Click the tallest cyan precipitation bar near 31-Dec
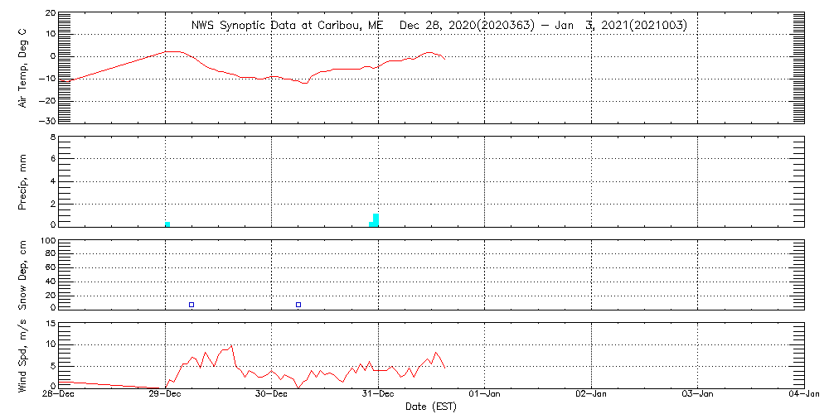Image resolution: width=829 pixels, height=414 pixels. [x=376, y=220]
